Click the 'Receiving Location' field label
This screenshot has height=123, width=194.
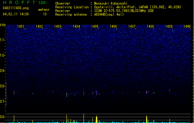[x=72, y=7]
